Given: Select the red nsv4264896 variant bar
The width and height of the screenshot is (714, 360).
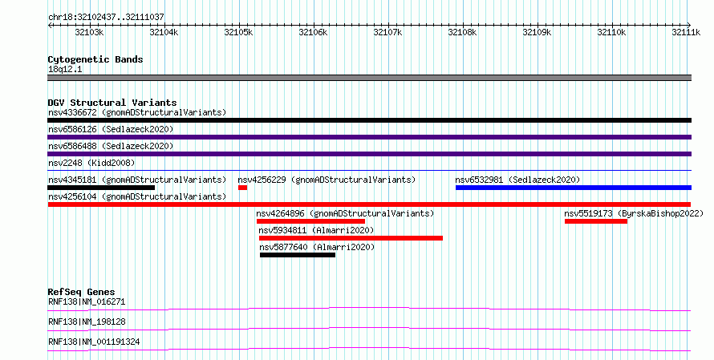Looking at the screenshot, I should click(x=310, y=221).
